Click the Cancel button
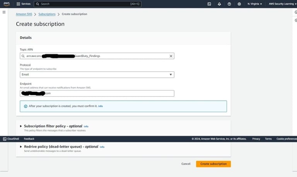This screenshot has height=177, width=297. [186, 164]
